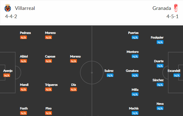The height and width of the screenshot is (116, 183).
Task: Click the Granada club crest icon
Action: click(176, 8)
